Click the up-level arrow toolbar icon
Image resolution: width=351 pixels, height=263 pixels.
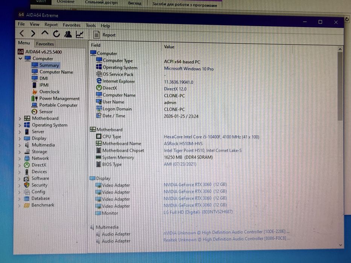coord(45,33)
